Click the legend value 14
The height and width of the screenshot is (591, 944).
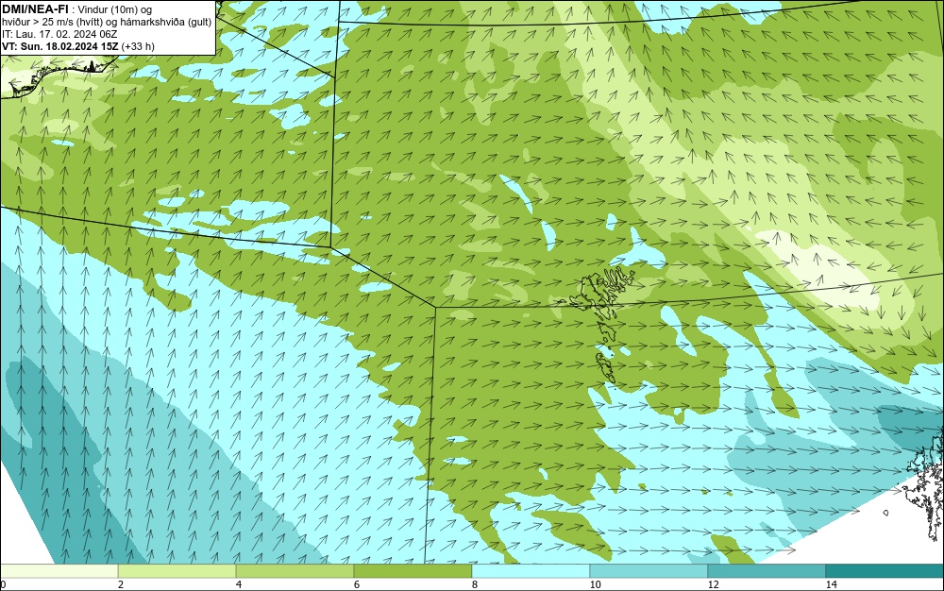[x=832, y=585]
